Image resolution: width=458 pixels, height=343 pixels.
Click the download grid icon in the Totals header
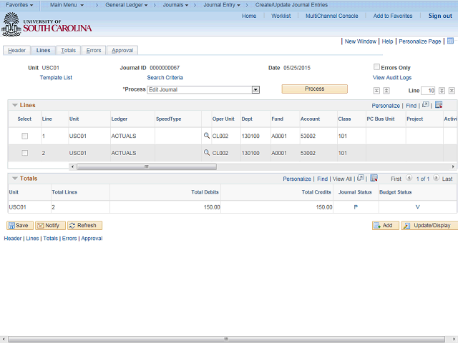(x=374, y=178)
